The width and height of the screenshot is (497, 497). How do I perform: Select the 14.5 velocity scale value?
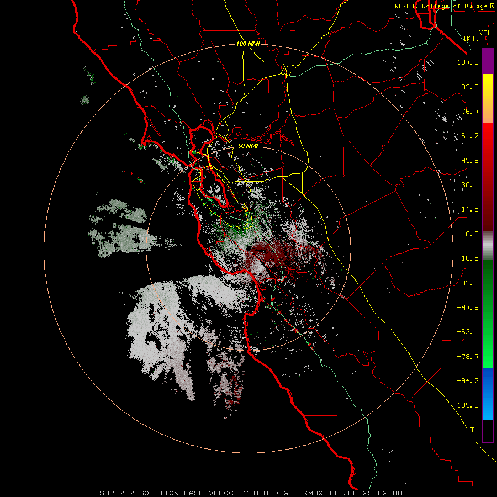[x=470, y=209]
